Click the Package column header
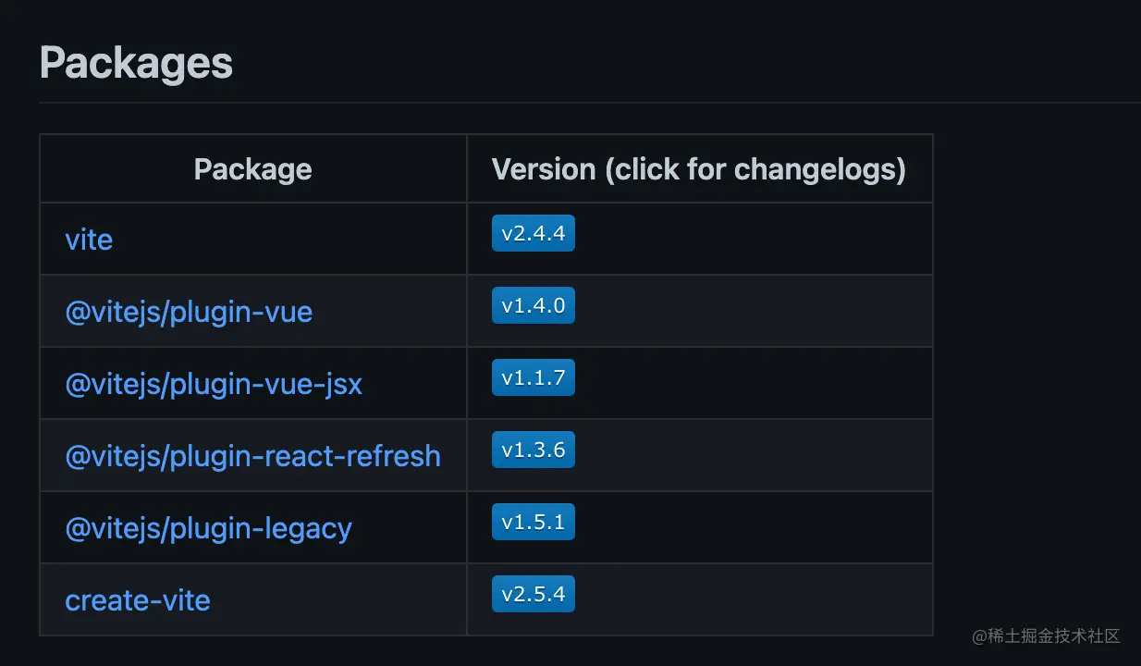The width and height of the screenshot is (1141, 666). (x=252, y=169)
